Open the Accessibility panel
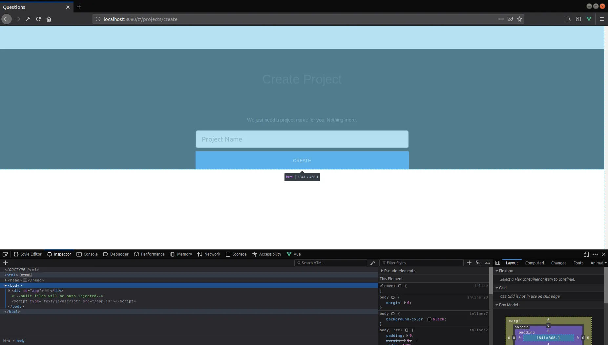Screen dimensions: 608x345 click(x=267, y=254)
